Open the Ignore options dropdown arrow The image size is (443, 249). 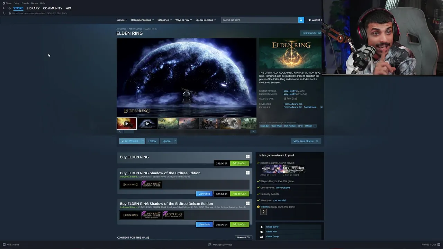175,141
